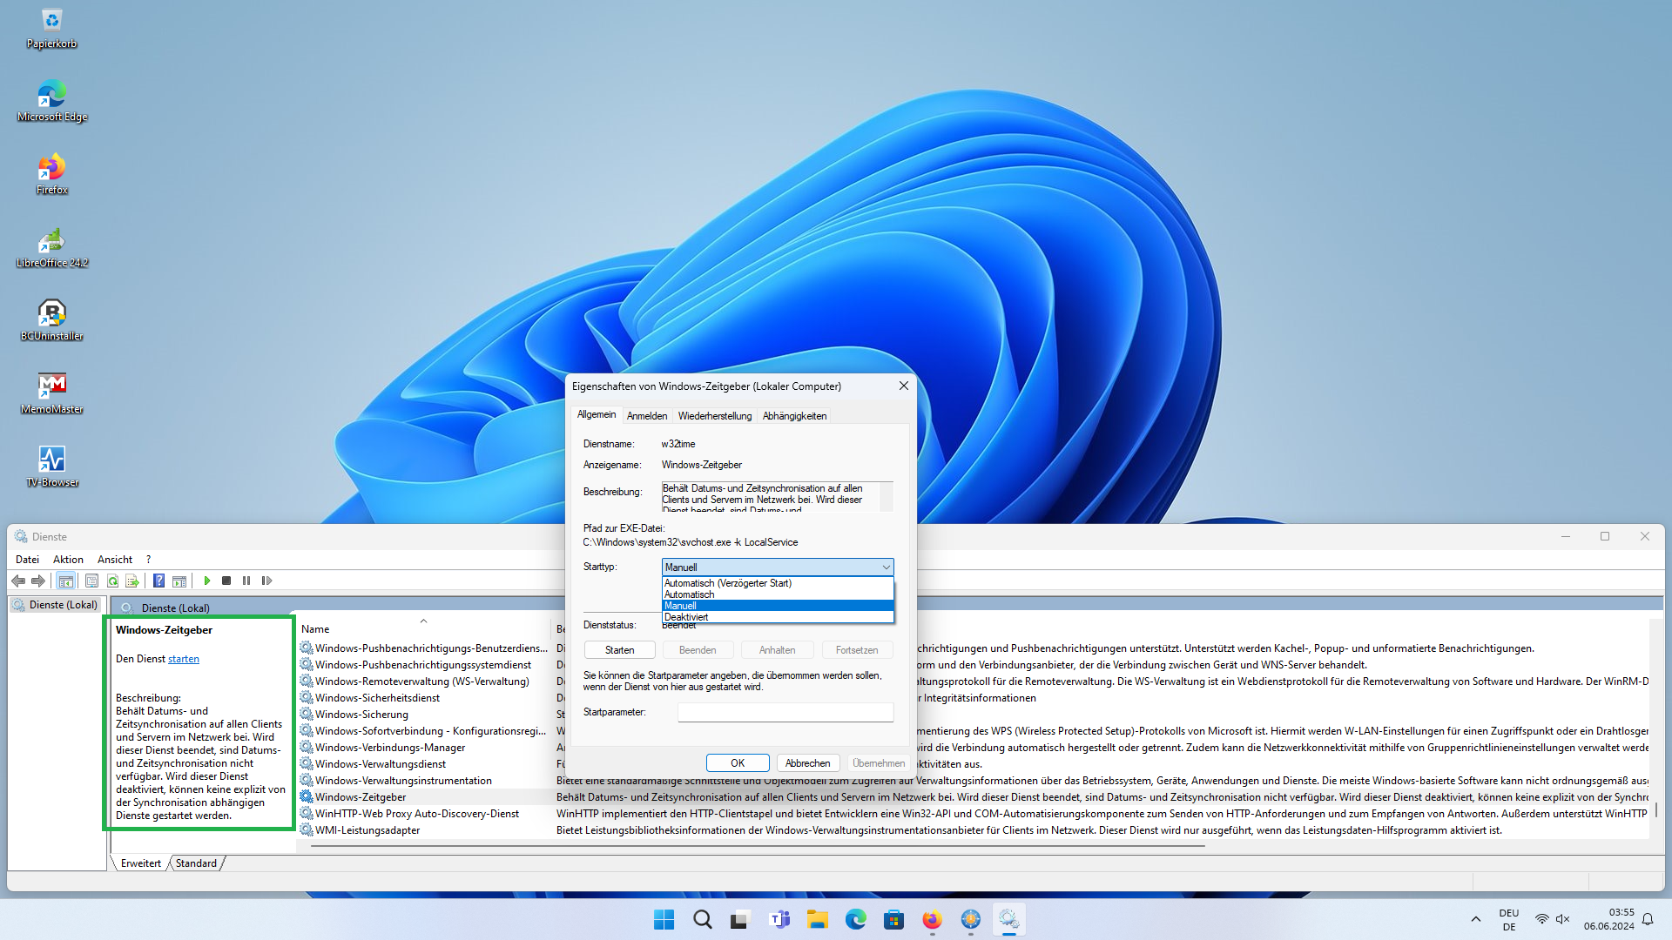
Task: Click the starten link for Windows-Zeitgeber
Action: pyautogui.click(x=183, y=659)
